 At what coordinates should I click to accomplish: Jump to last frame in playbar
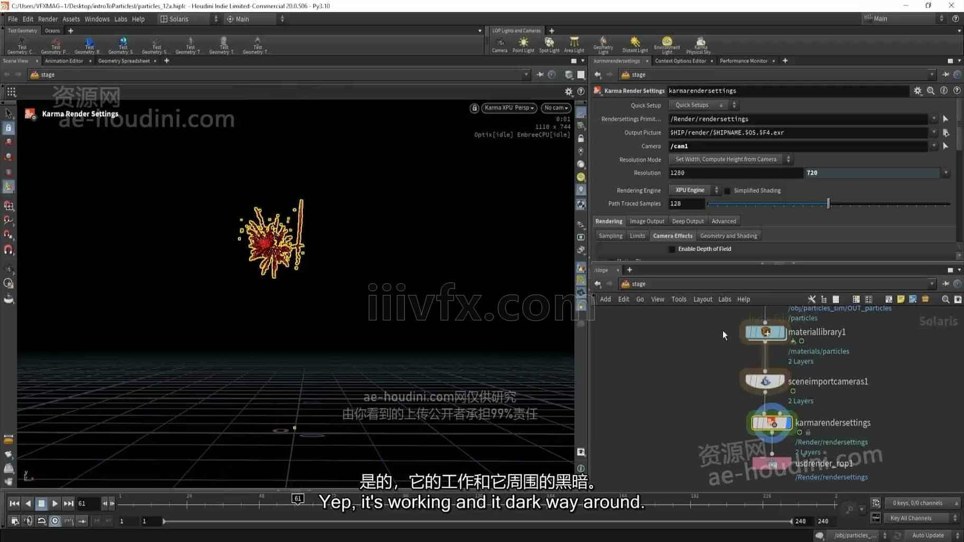click(x=68, y=503)
